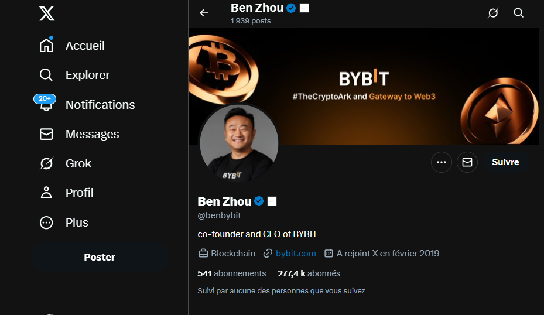
Task: View the 541 abonnements list
Action: pyautogui.click(x=232, y=273)
